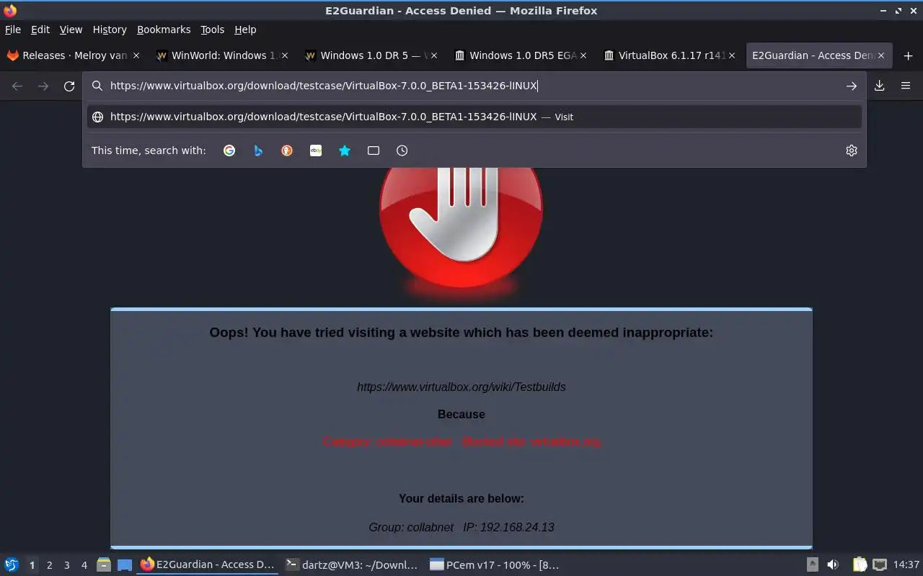Open the Edit menu
Image resolution: width=923 pixels, height=576 pixels.
pyautogui.click(x=40, y=30)
